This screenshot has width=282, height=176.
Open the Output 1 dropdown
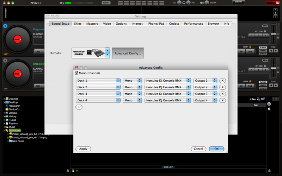[x=205, y=81]
